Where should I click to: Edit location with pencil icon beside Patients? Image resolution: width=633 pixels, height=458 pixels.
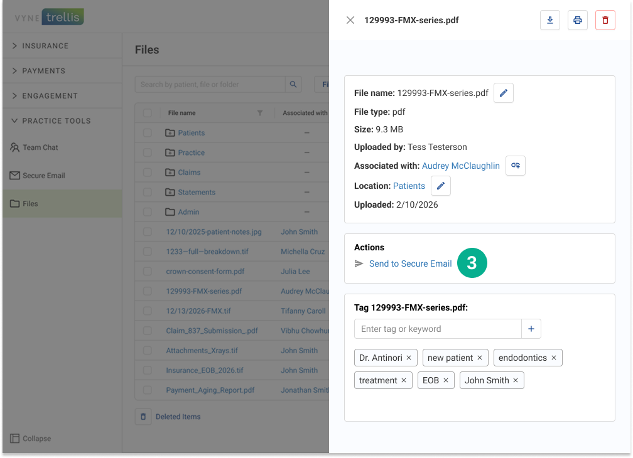click(440, 186)
